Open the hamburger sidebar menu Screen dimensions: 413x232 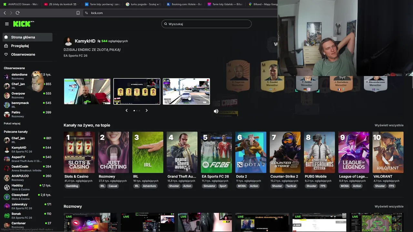tap(7, 24)
